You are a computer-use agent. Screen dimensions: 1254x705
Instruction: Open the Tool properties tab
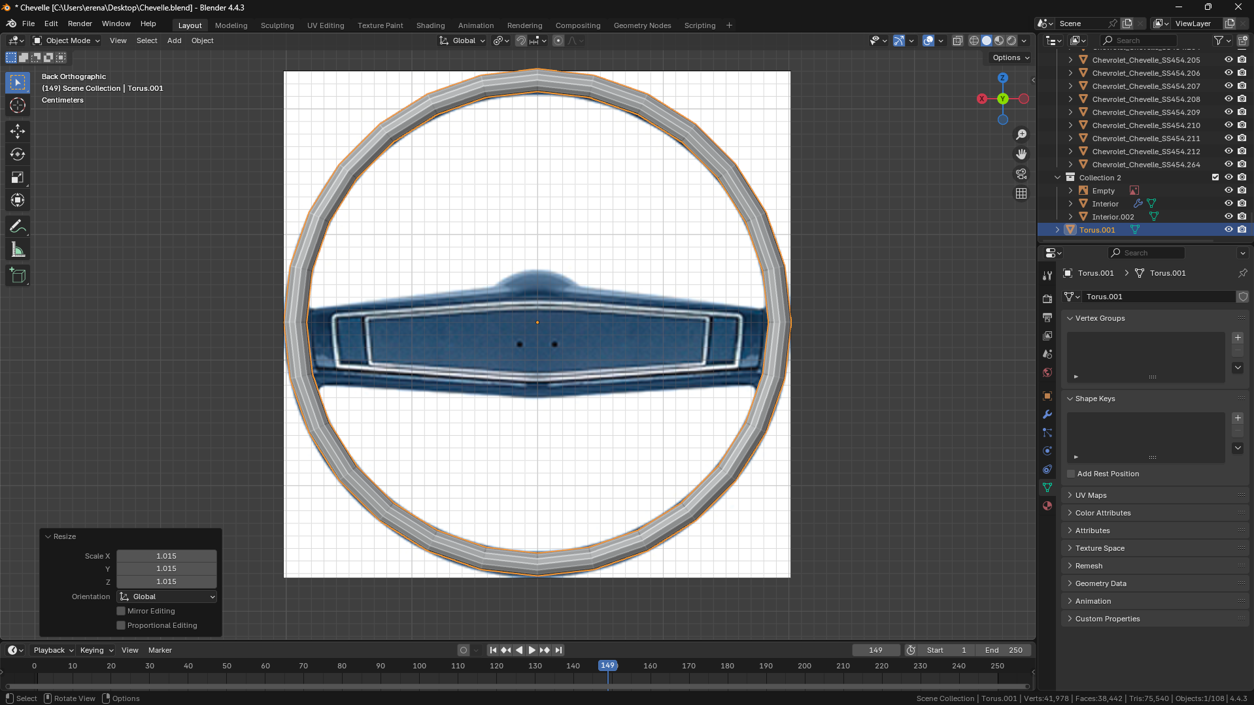tap(1047, 276)
